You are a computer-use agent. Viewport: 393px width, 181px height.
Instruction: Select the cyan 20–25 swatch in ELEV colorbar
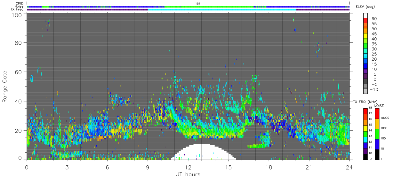(365, 57)
